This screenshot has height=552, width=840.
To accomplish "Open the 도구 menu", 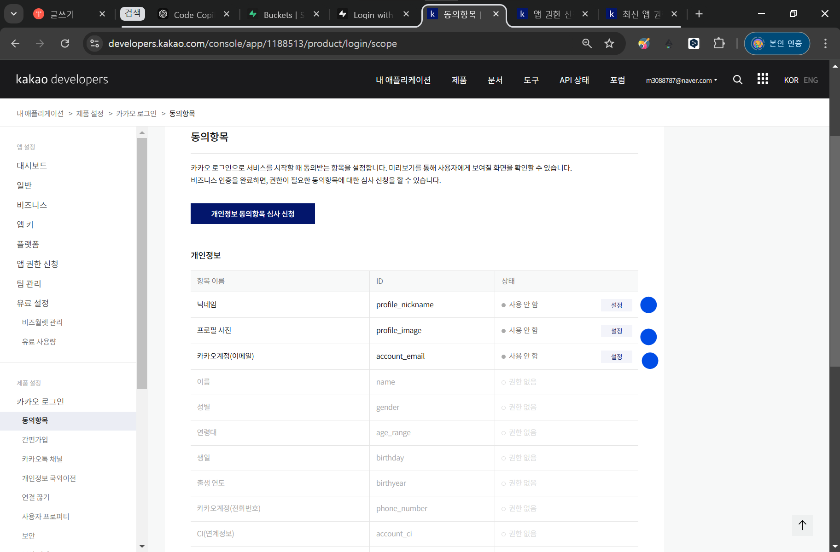I will (531, 80).
